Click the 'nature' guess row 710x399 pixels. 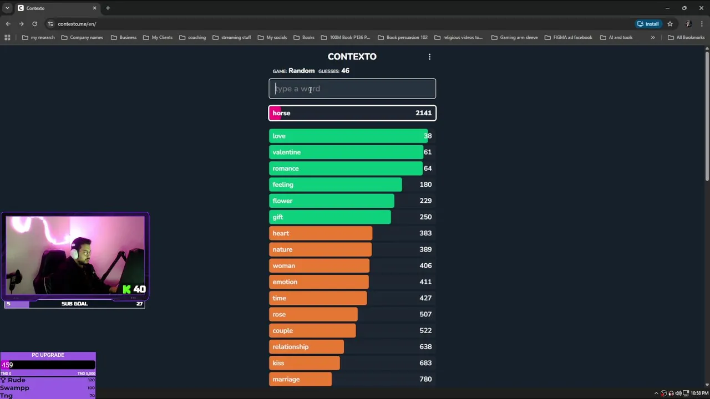pyautogui.click(x=352, y=249)
